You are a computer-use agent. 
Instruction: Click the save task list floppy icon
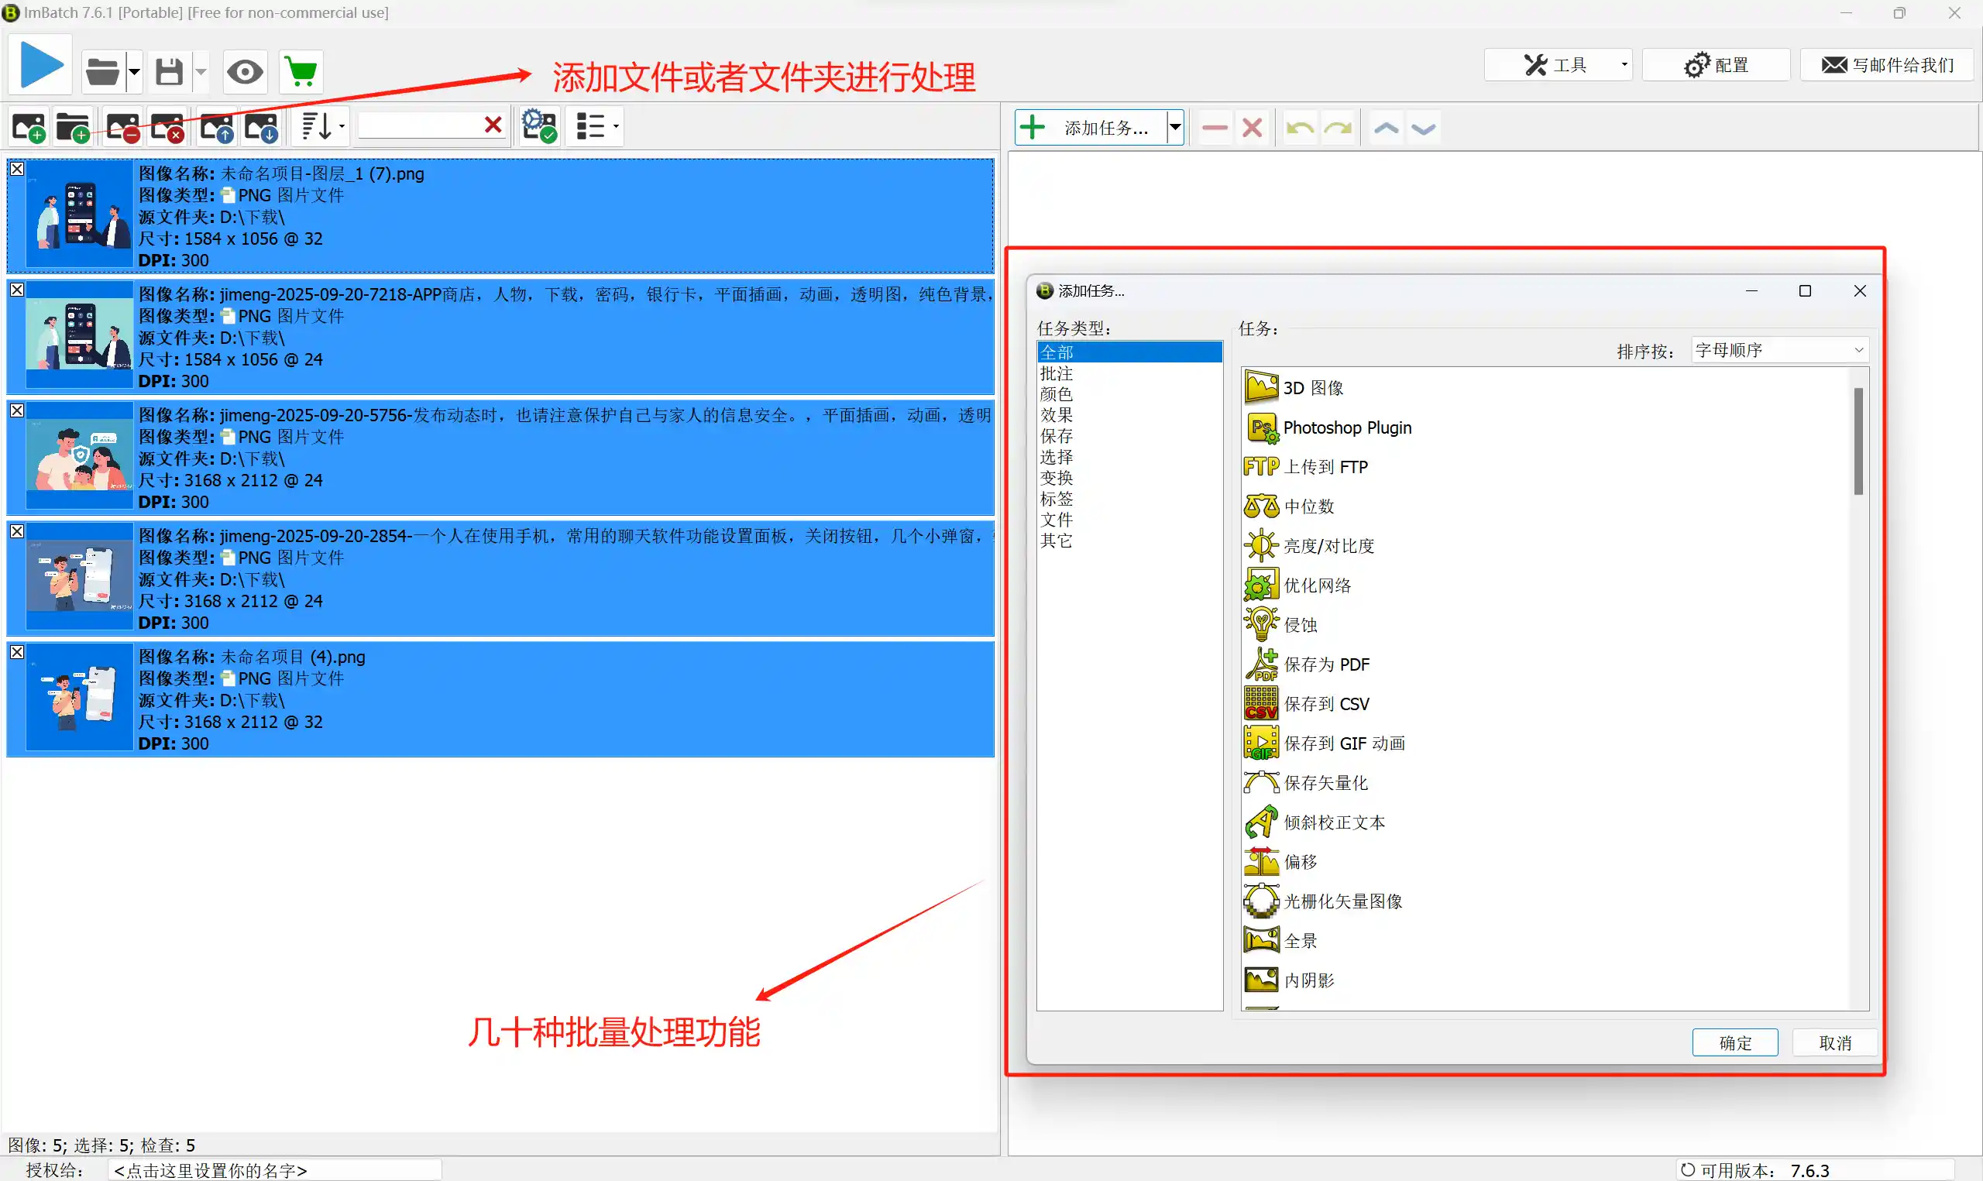coord(169,73)
